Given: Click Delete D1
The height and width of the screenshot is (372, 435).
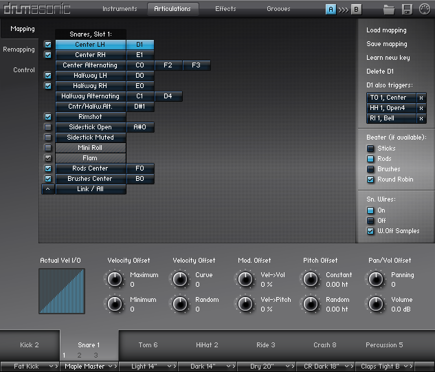Looking at the screenshot, I should (x=380, y=72).
